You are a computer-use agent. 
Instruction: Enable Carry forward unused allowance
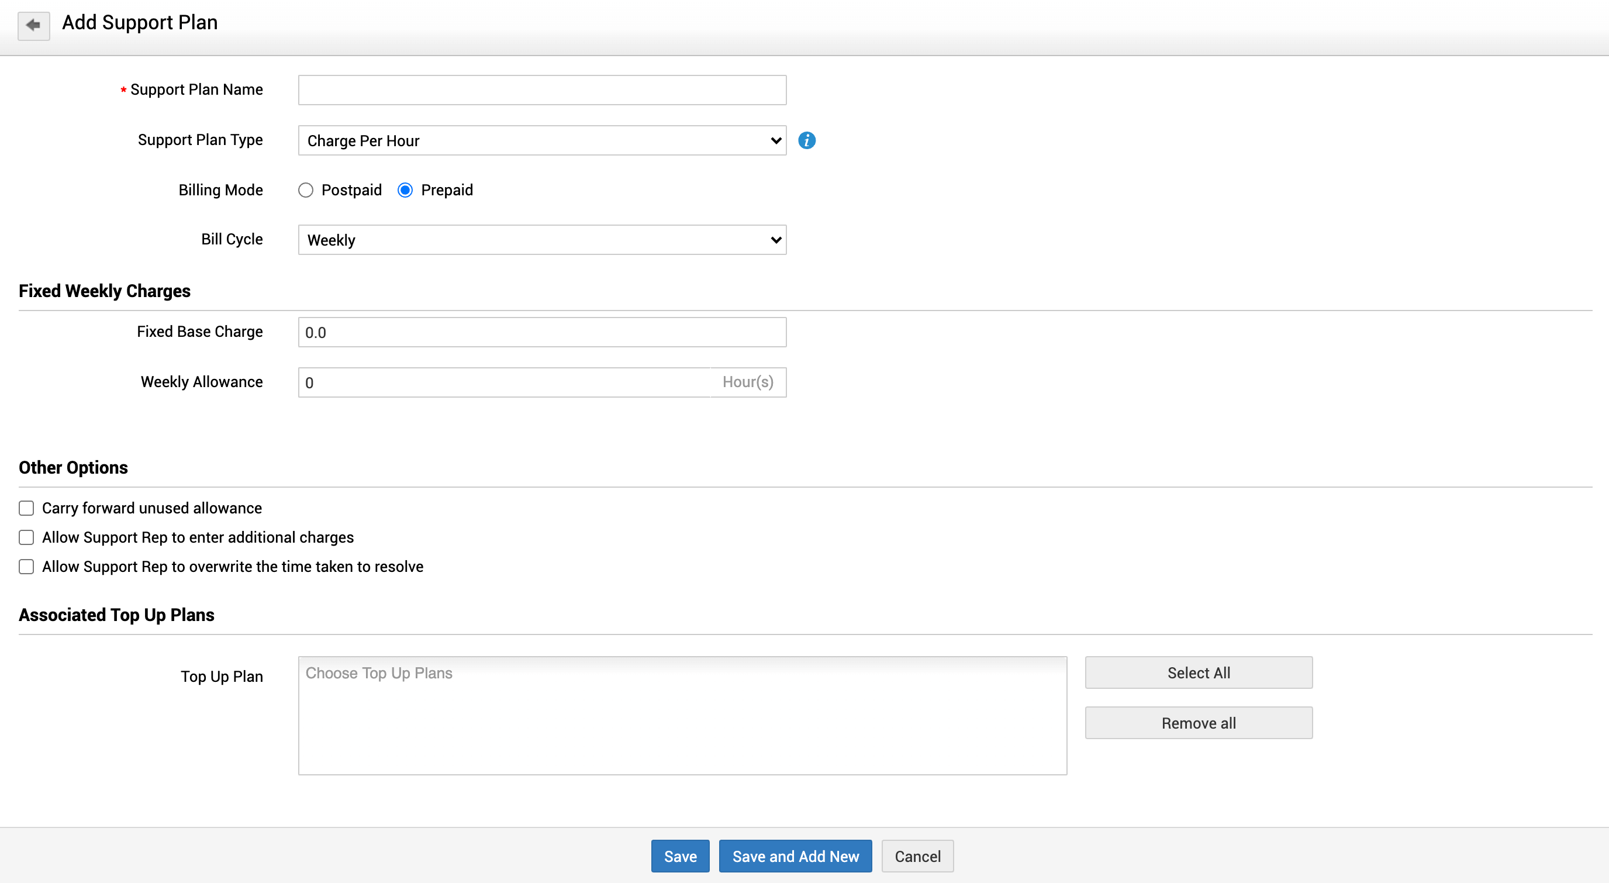(x=26, y=508)
